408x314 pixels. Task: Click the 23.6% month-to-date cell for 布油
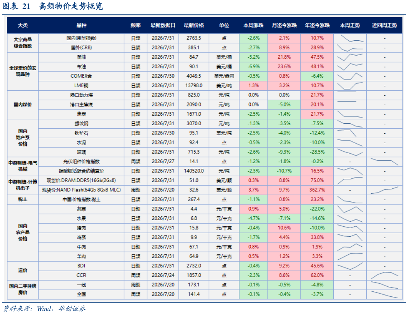pos(284,67)
